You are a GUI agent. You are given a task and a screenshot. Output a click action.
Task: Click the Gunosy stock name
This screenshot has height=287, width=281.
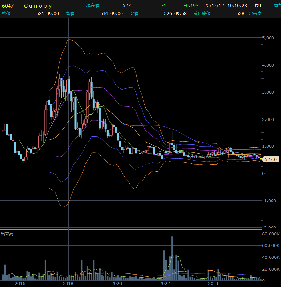[38, 6]
